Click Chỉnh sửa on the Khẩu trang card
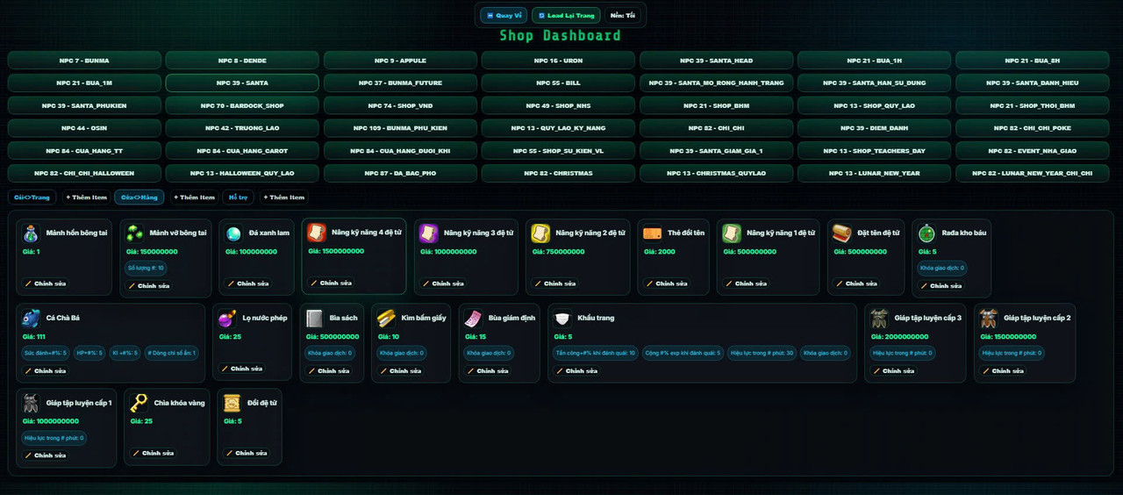This screenshot has width=1123, height=495. pyautogui.click(x=576, y=371)
